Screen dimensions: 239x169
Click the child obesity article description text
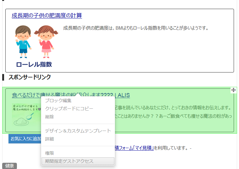136,28
